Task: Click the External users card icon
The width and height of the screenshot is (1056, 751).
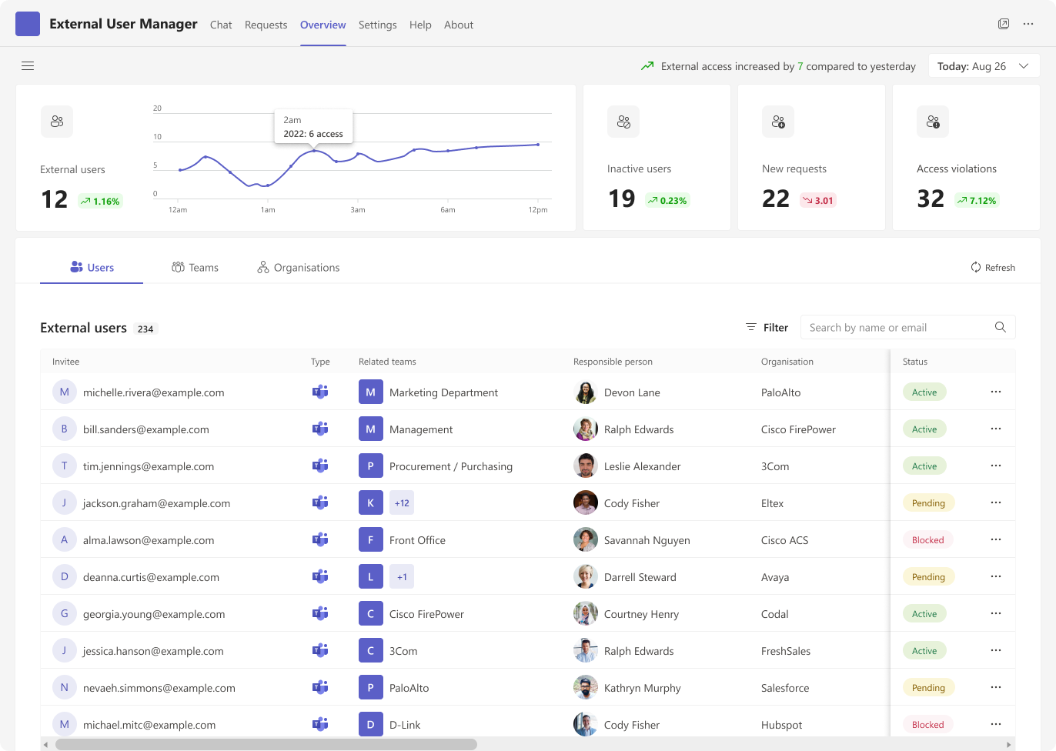Action: click(x=57, y=122)
